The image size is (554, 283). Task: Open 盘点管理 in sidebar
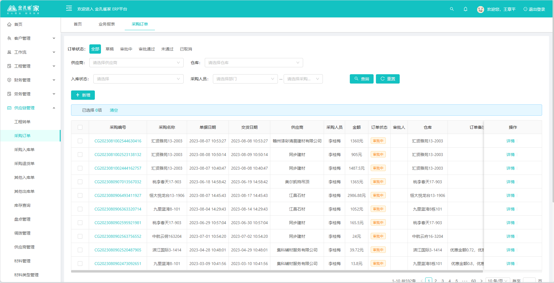(x=22, y=219)
